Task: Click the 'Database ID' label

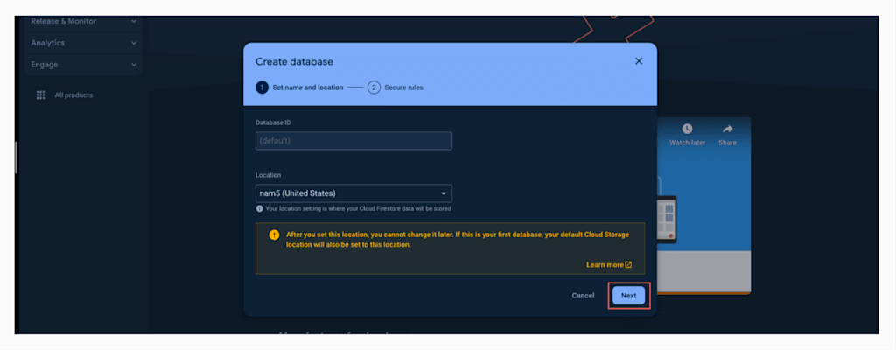Action: point(273,122)
